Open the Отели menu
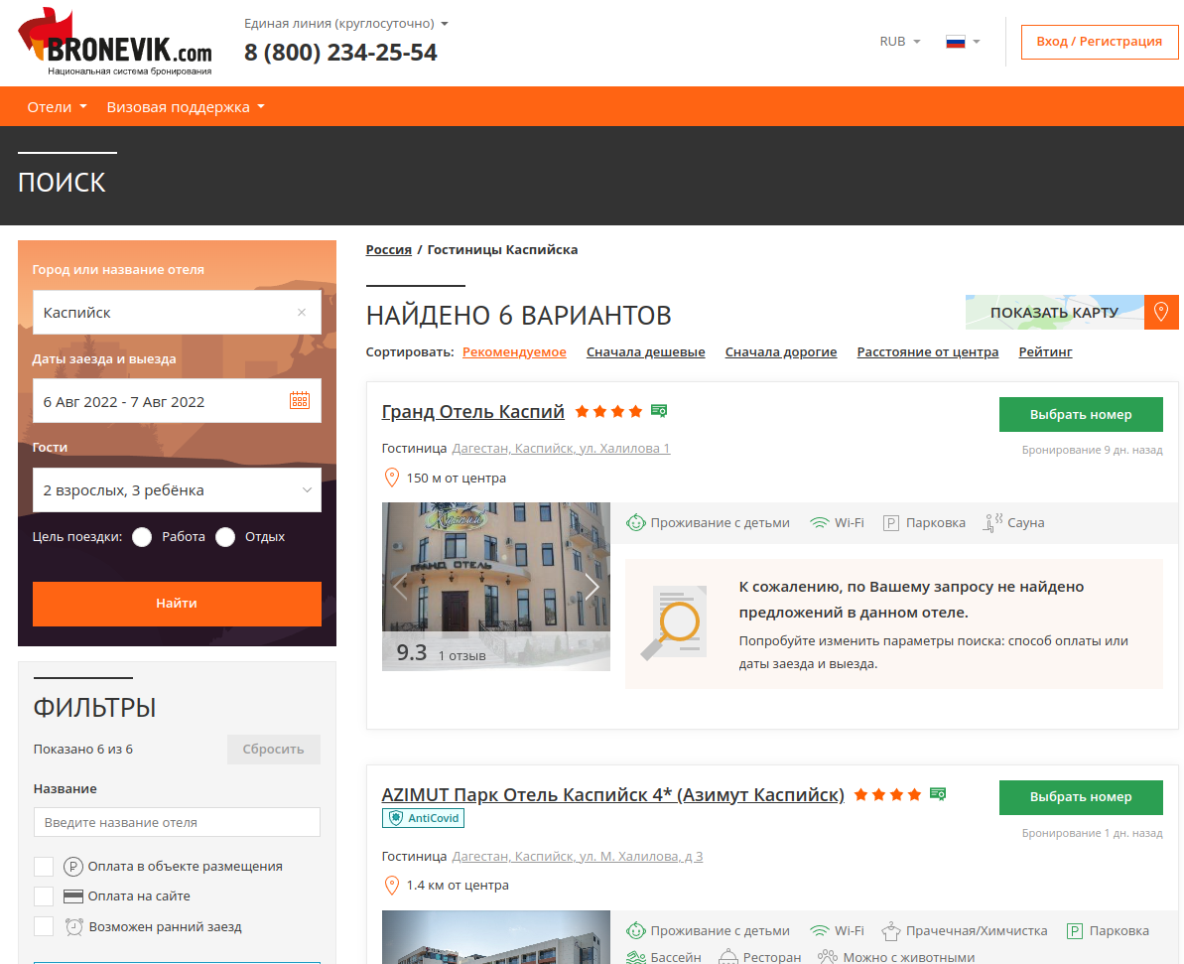 [58, 106]
